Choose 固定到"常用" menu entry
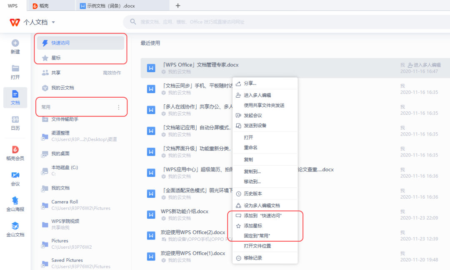This screenshot has width=450, height=270. pyautogui.click(x=265, y=236)
